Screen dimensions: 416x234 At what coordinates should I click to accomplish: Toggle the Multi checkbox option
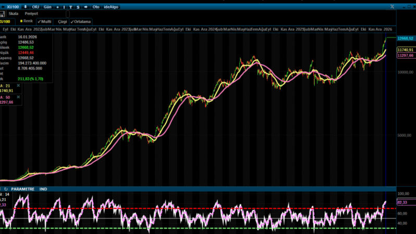[x=44, y=22]
